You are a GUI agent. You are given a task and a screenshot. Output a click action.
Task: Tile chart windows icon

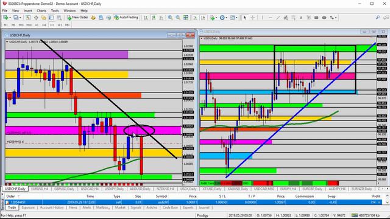click(186, 18)
